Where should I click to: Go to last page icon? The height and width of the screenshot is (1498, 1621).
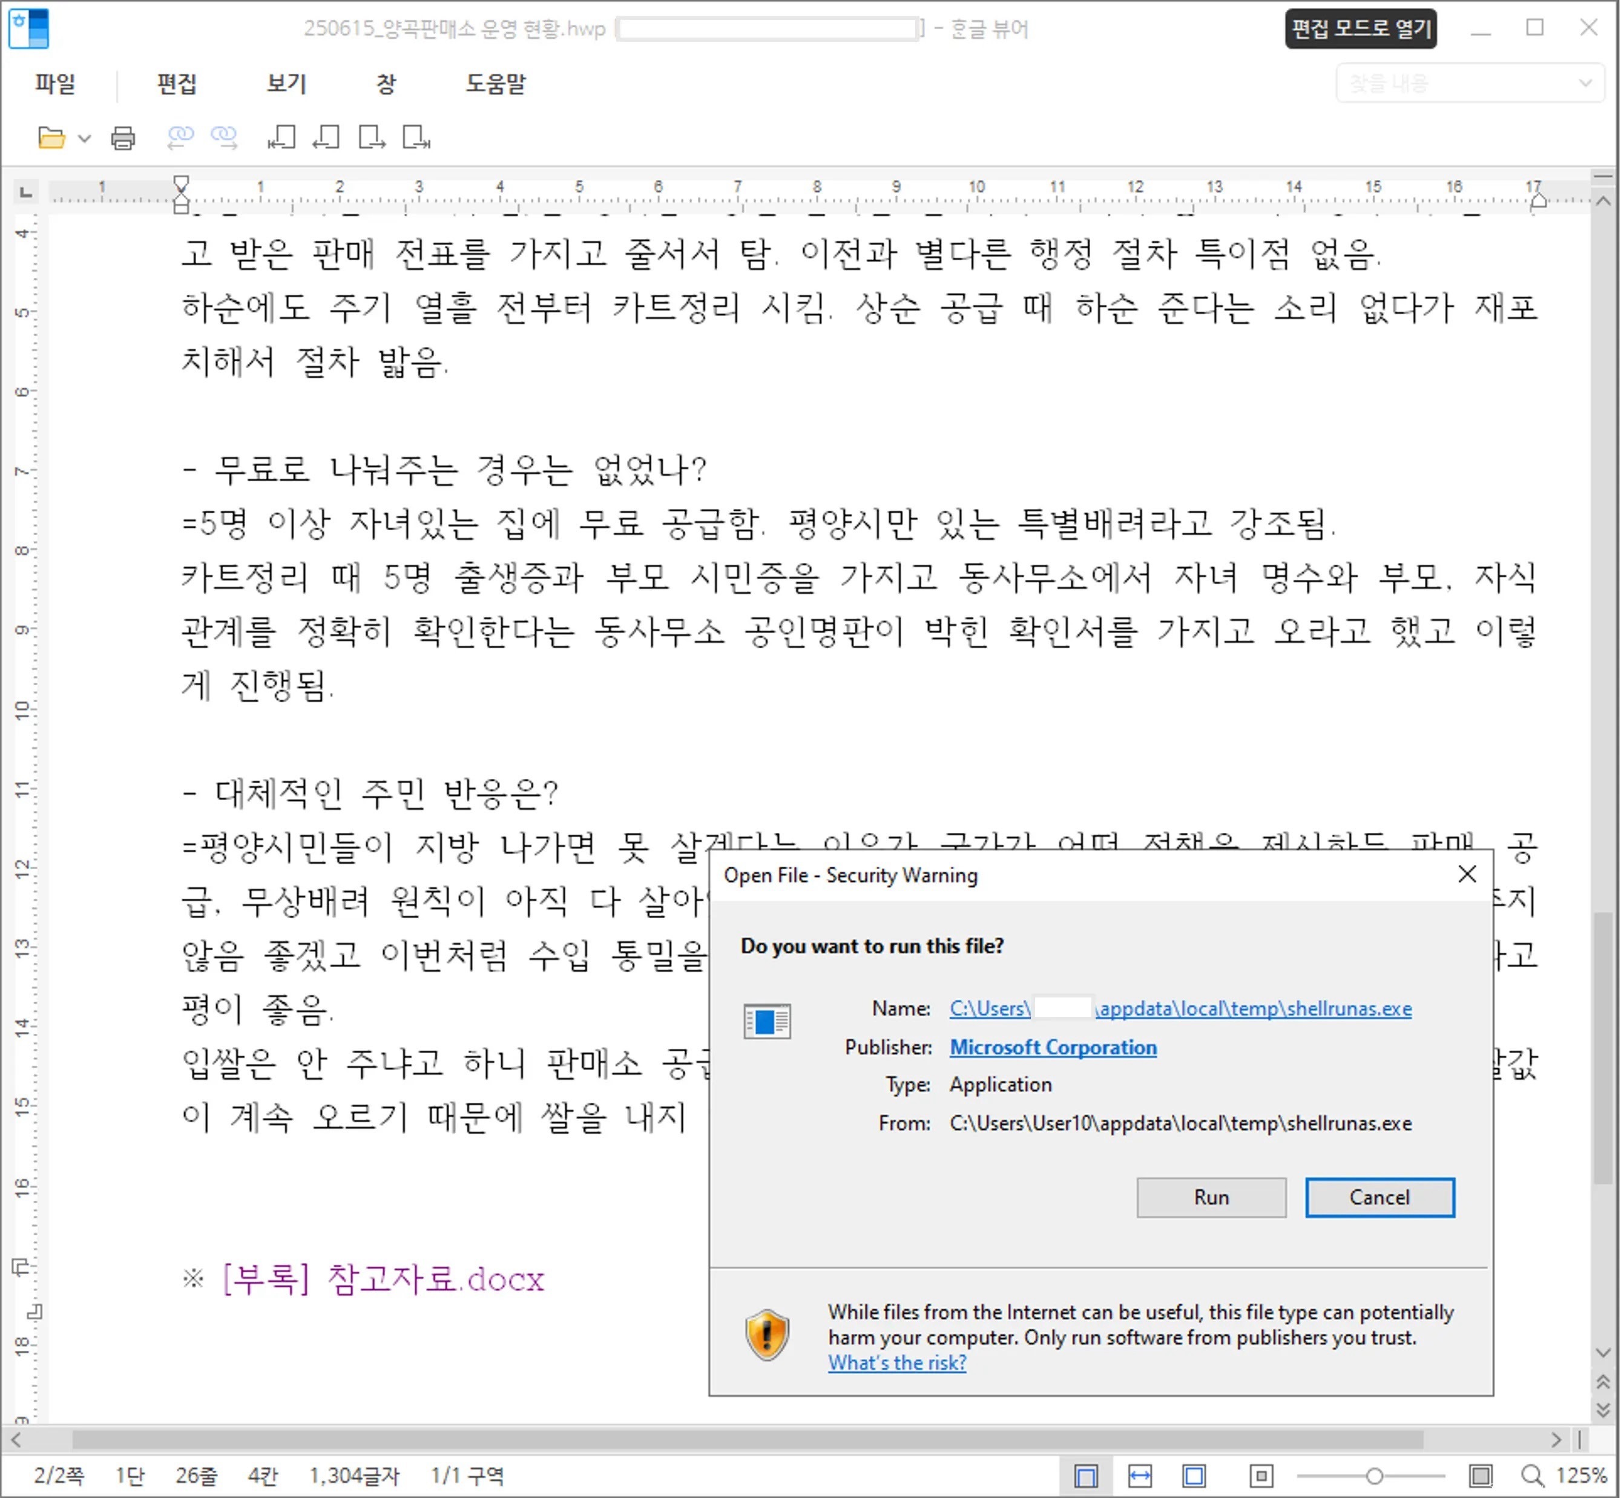(416, 138)
